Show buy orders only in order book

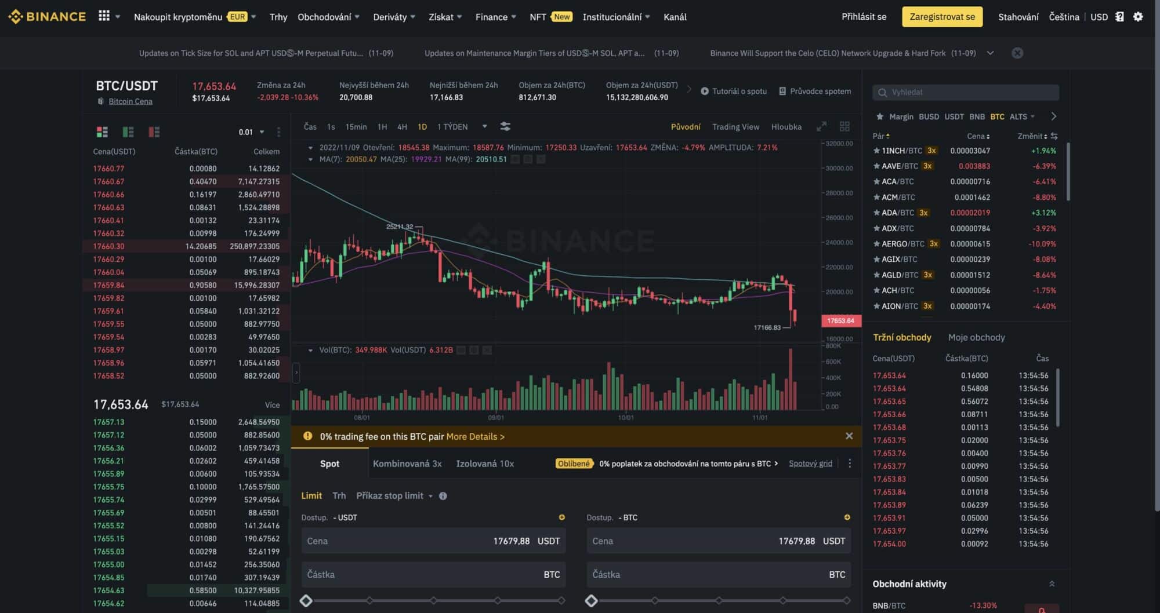pyautogui.click(x=128, y=132)
